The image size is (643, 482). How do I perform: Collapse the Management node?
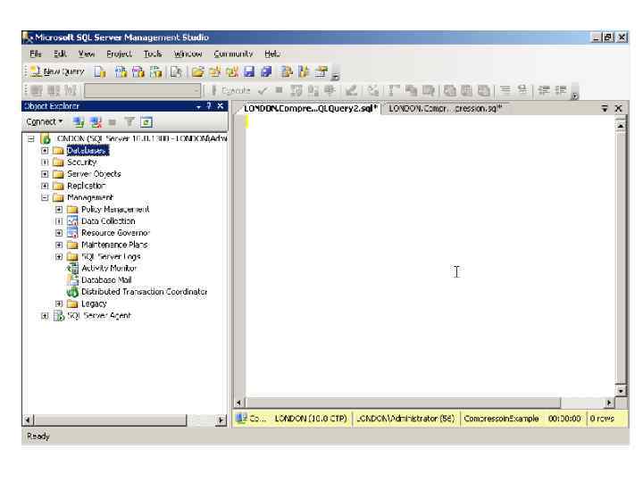tap(45, 197)
